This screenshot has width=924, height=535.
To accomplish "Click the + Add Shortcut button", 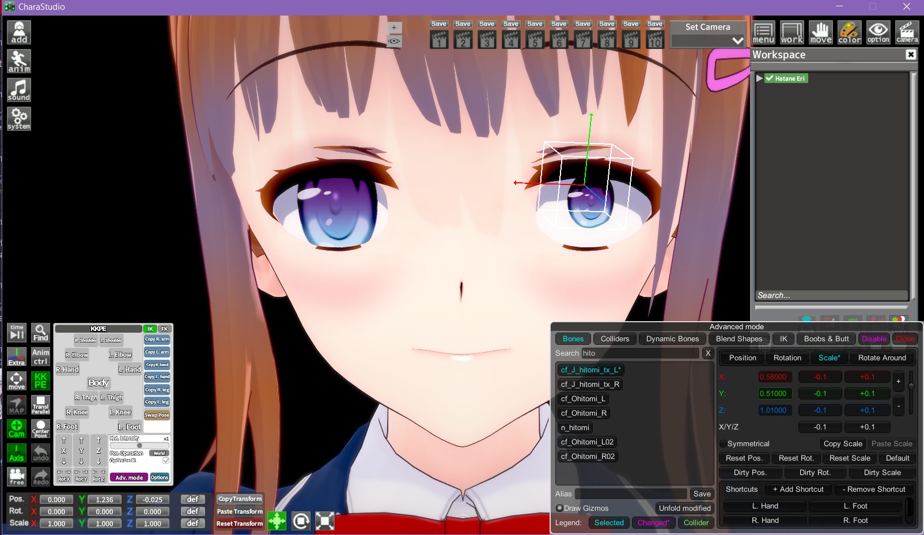I will (x=798, y=489).
